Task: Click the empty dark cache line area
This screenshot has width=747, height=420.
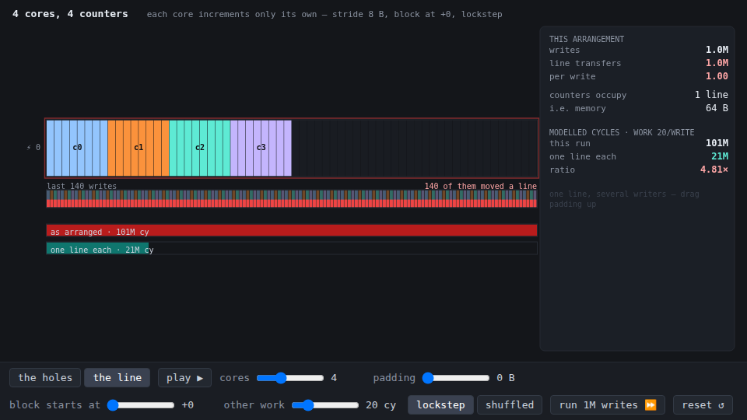Action: pyautogui.click(x=415, y=148)
